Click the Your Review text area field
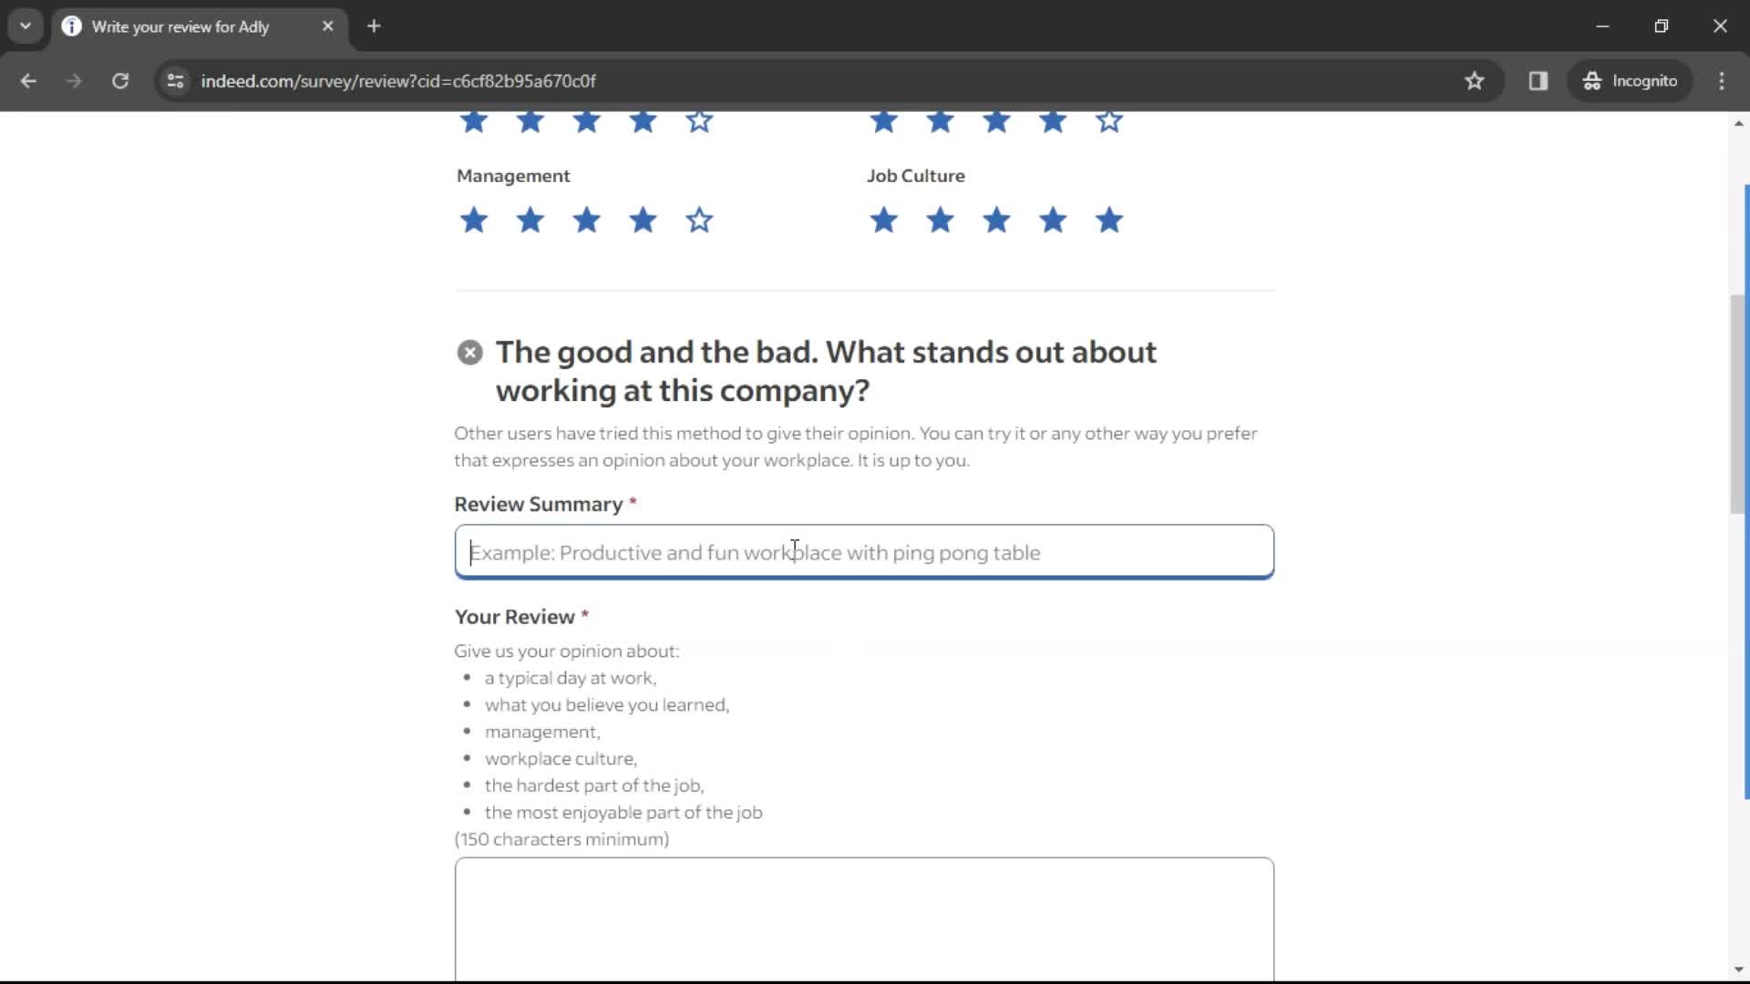The image size is (1750, 984). [x=865, y=921]
